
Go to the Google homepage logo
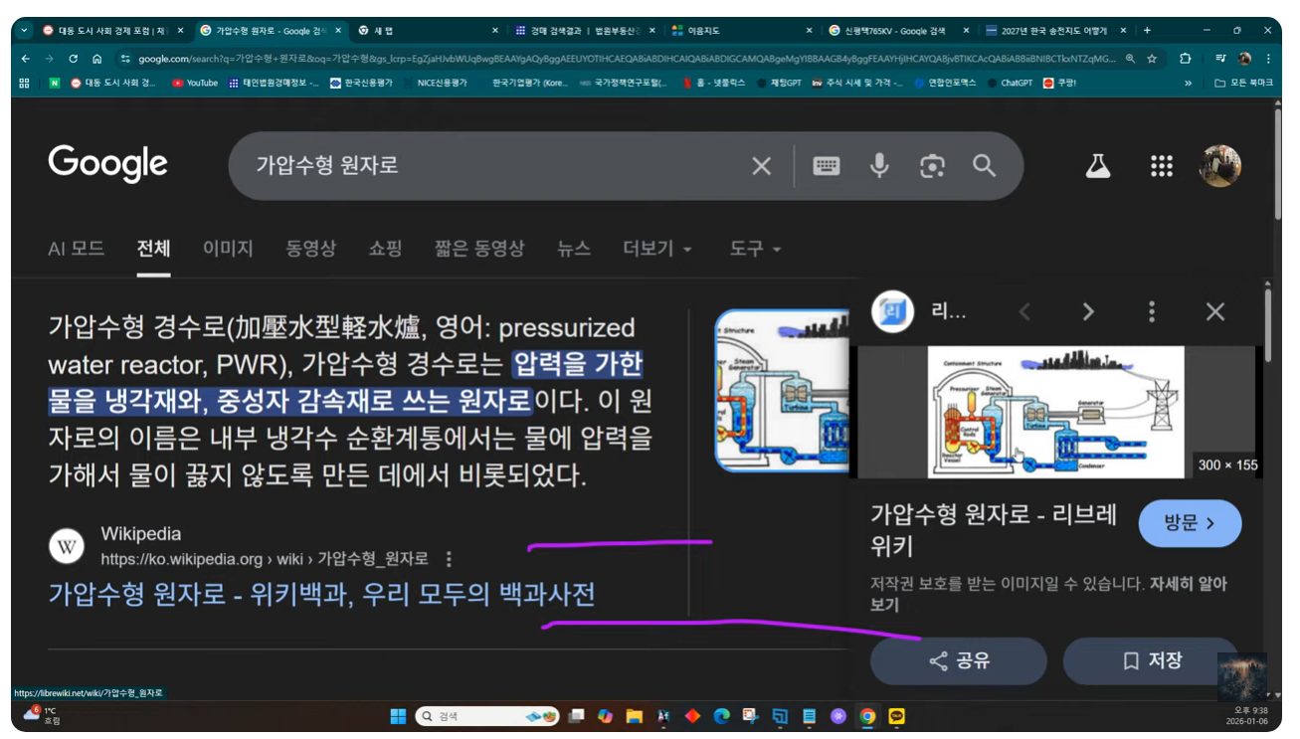(108, 164)
